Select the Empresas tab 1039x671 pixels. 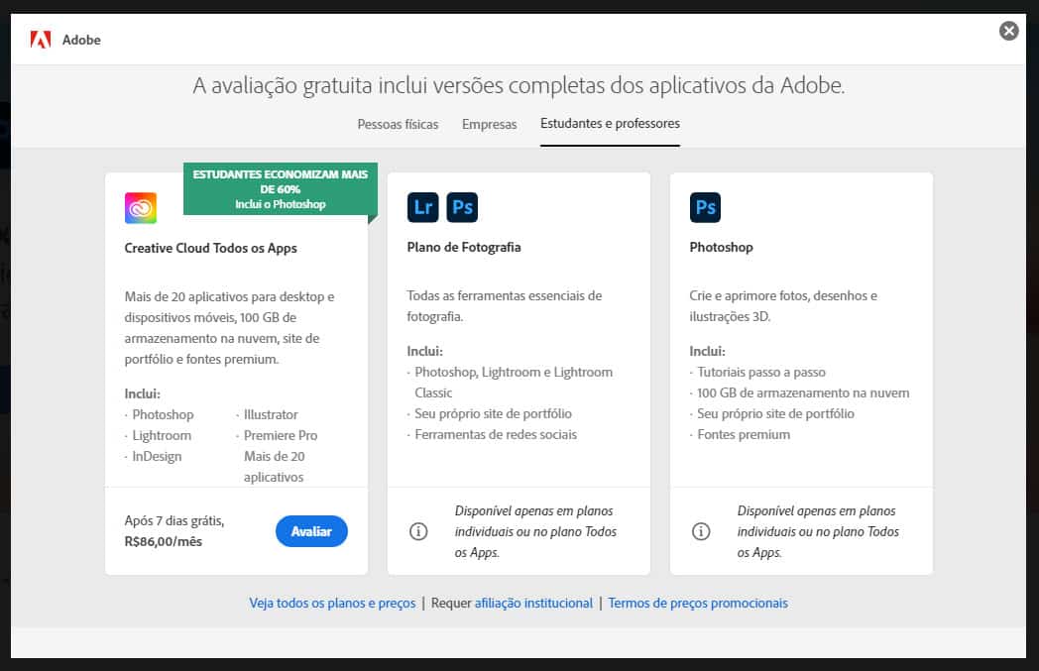489,124
